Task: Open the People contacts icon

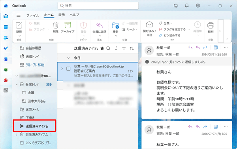Action: click(6, 38)
